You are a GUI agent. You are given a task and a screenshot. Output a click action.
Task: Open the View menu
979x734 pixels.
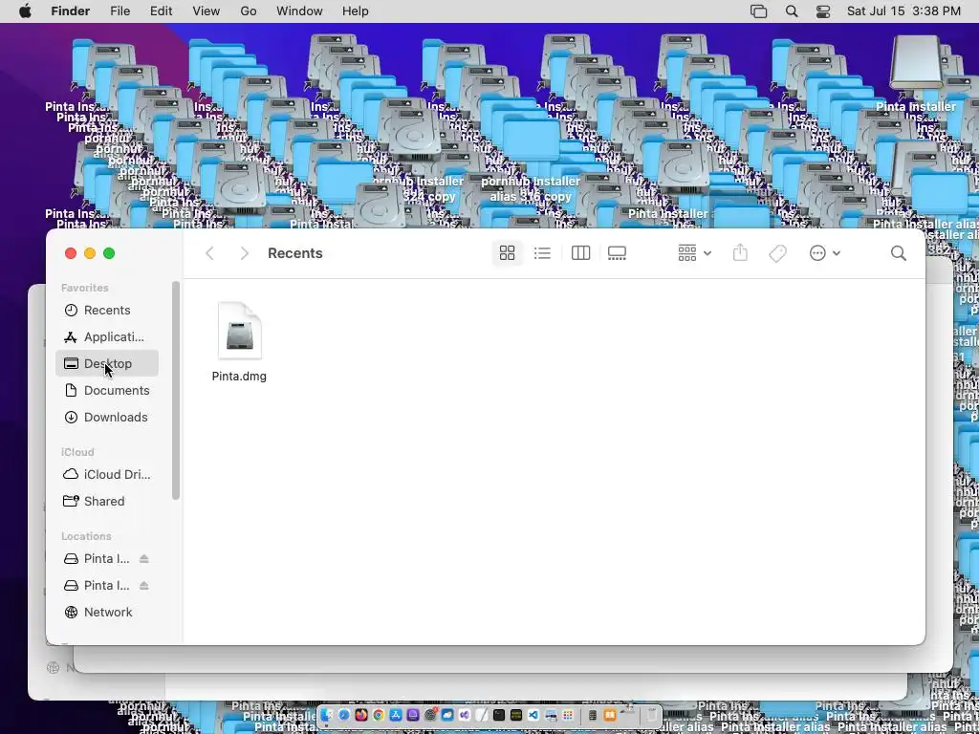(x=207, y=11)
